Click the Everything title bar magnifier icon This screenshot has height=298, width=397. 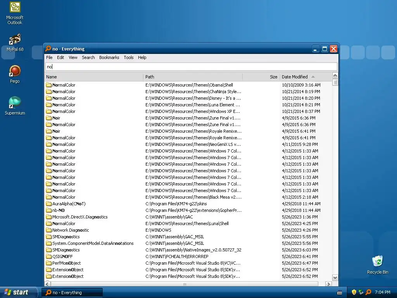tap(48, 49)
